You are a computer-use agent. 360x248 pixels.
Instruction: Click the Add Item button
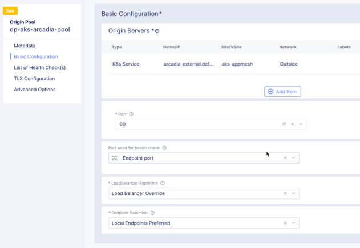tap(282, 91)
